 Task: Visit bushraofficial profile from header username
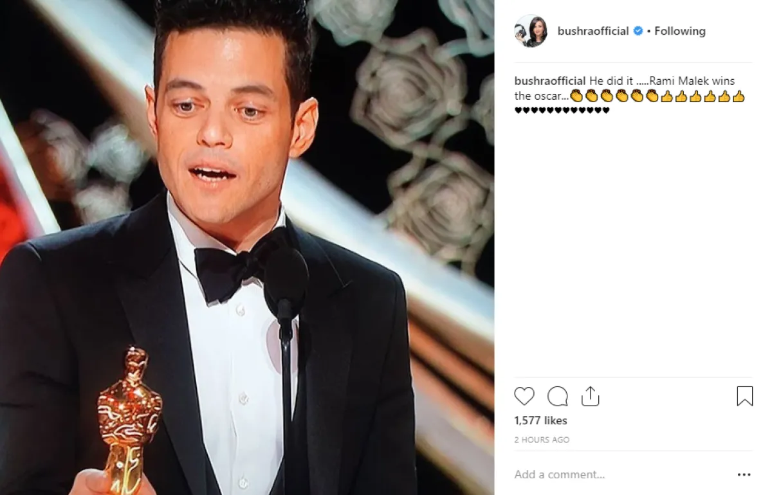(593, 31)
